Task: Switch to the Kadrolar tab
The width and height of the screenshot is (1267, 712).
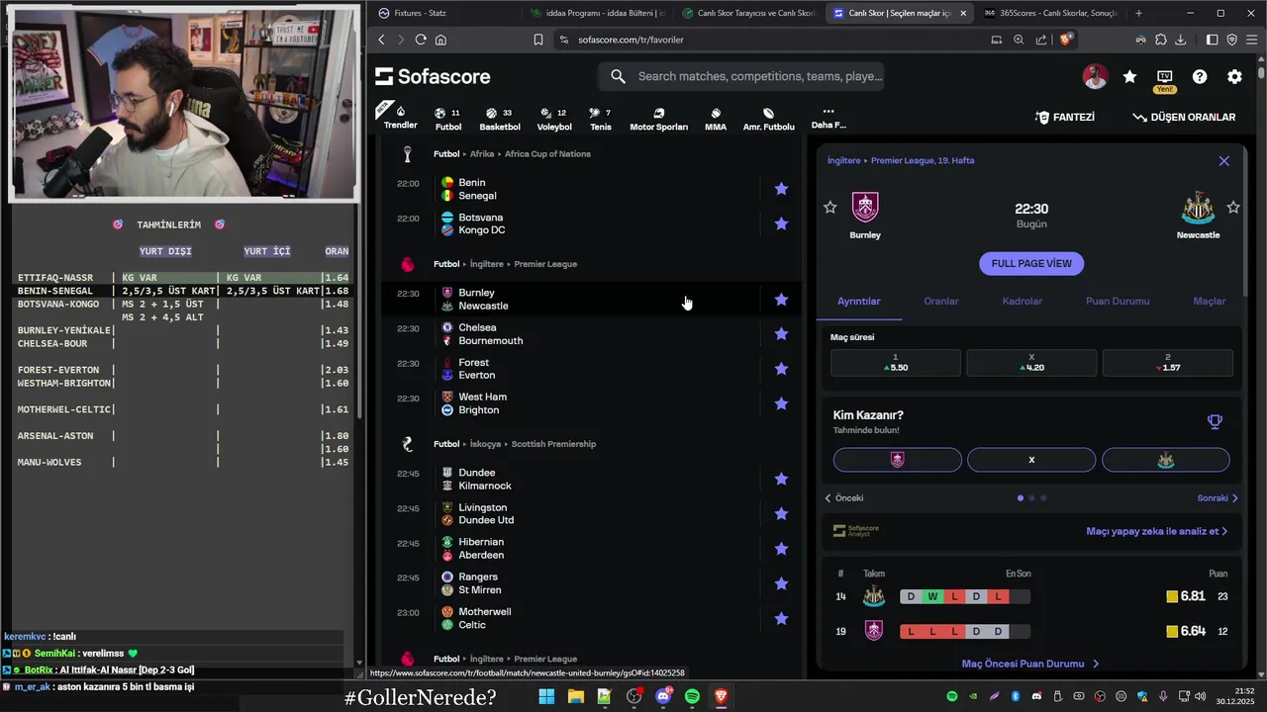Action: (x=1023, y=301)
